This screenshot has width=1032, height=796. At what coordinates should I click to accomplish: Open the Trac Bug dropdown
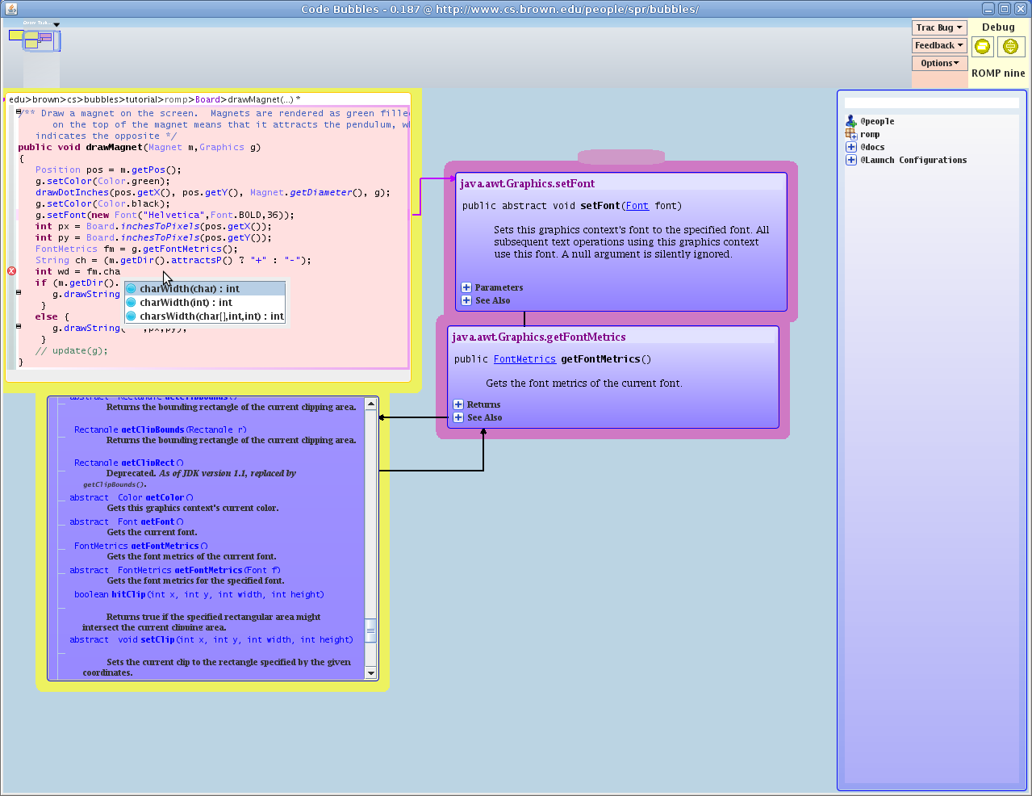[x=939, y=27]
